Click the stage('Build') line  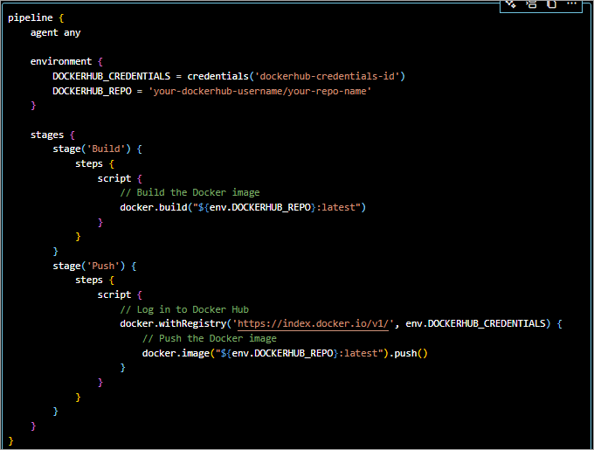pyautogui.click(x=97, y=149)
